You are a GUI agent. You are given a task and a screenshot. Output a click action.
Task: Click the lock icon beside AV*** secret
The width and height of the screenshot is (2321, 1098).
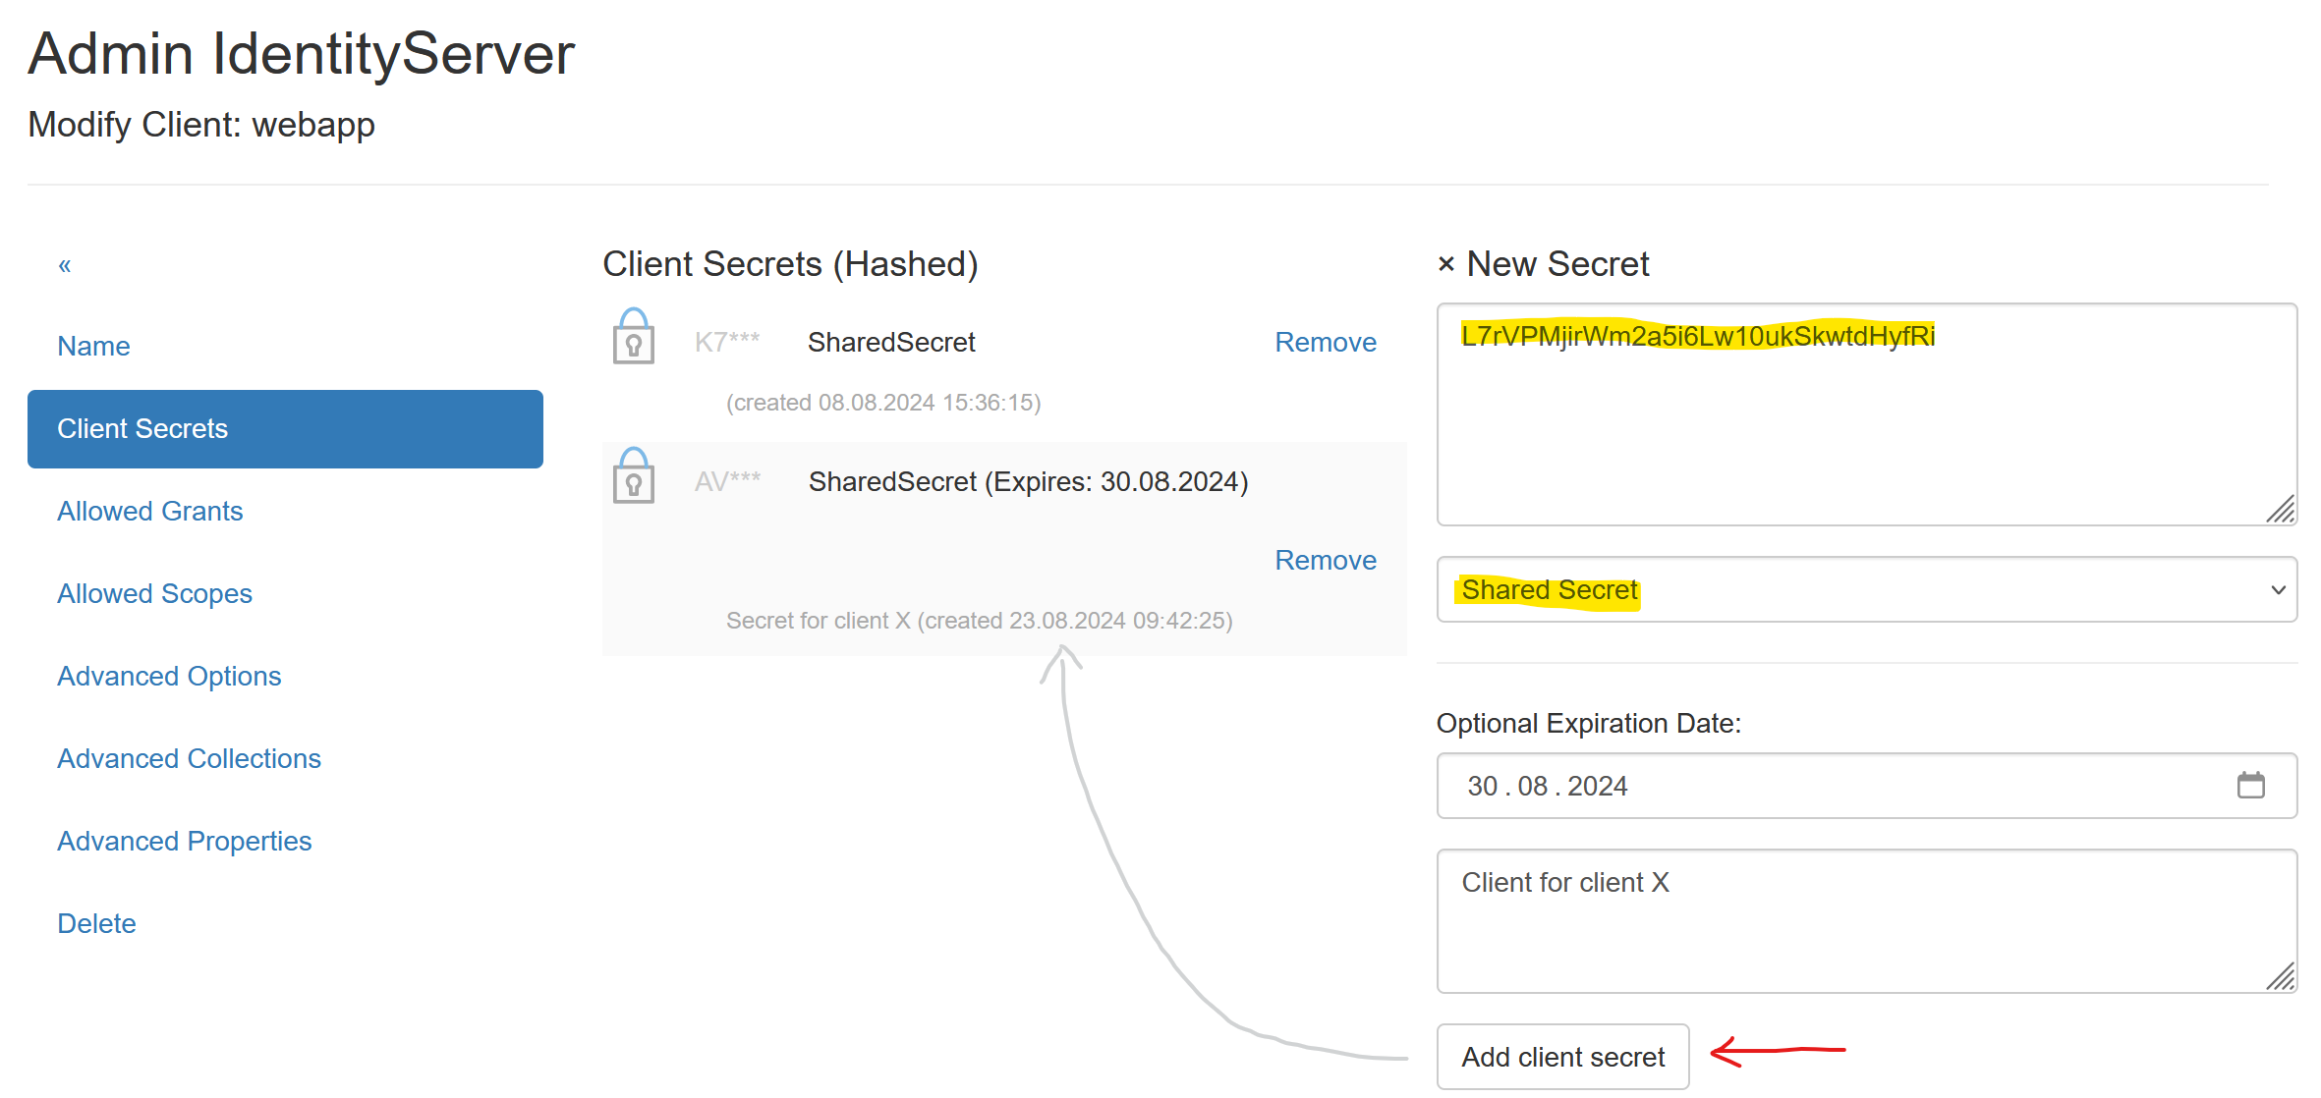pos(634,476)
